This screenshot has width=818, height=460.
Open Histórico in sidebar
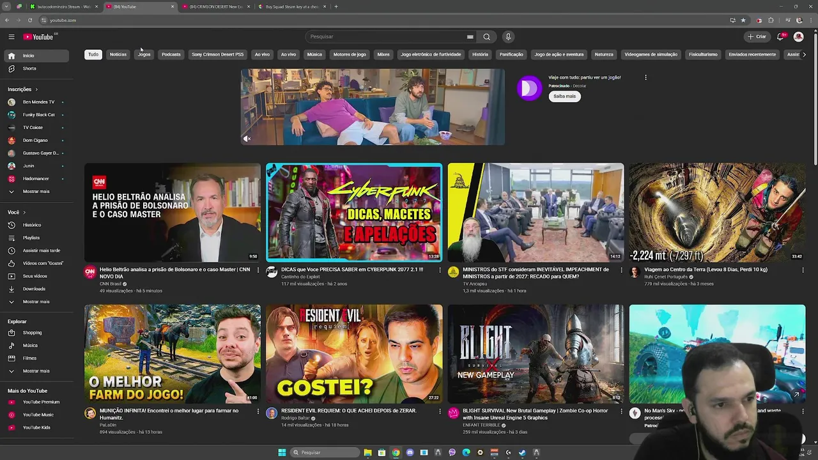click(35, 225)
